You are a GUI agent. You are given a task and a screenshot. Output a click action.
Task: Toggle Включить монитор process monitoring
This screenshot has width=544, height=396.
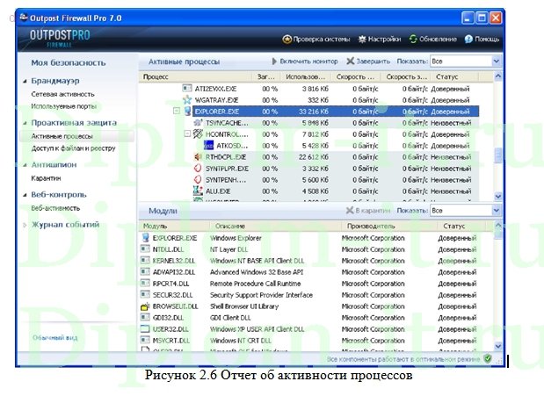[303, 62]
